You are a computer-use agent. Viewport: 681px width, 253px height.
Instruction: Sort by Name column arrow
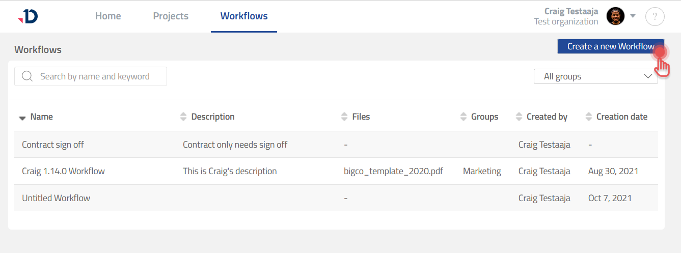22,118
